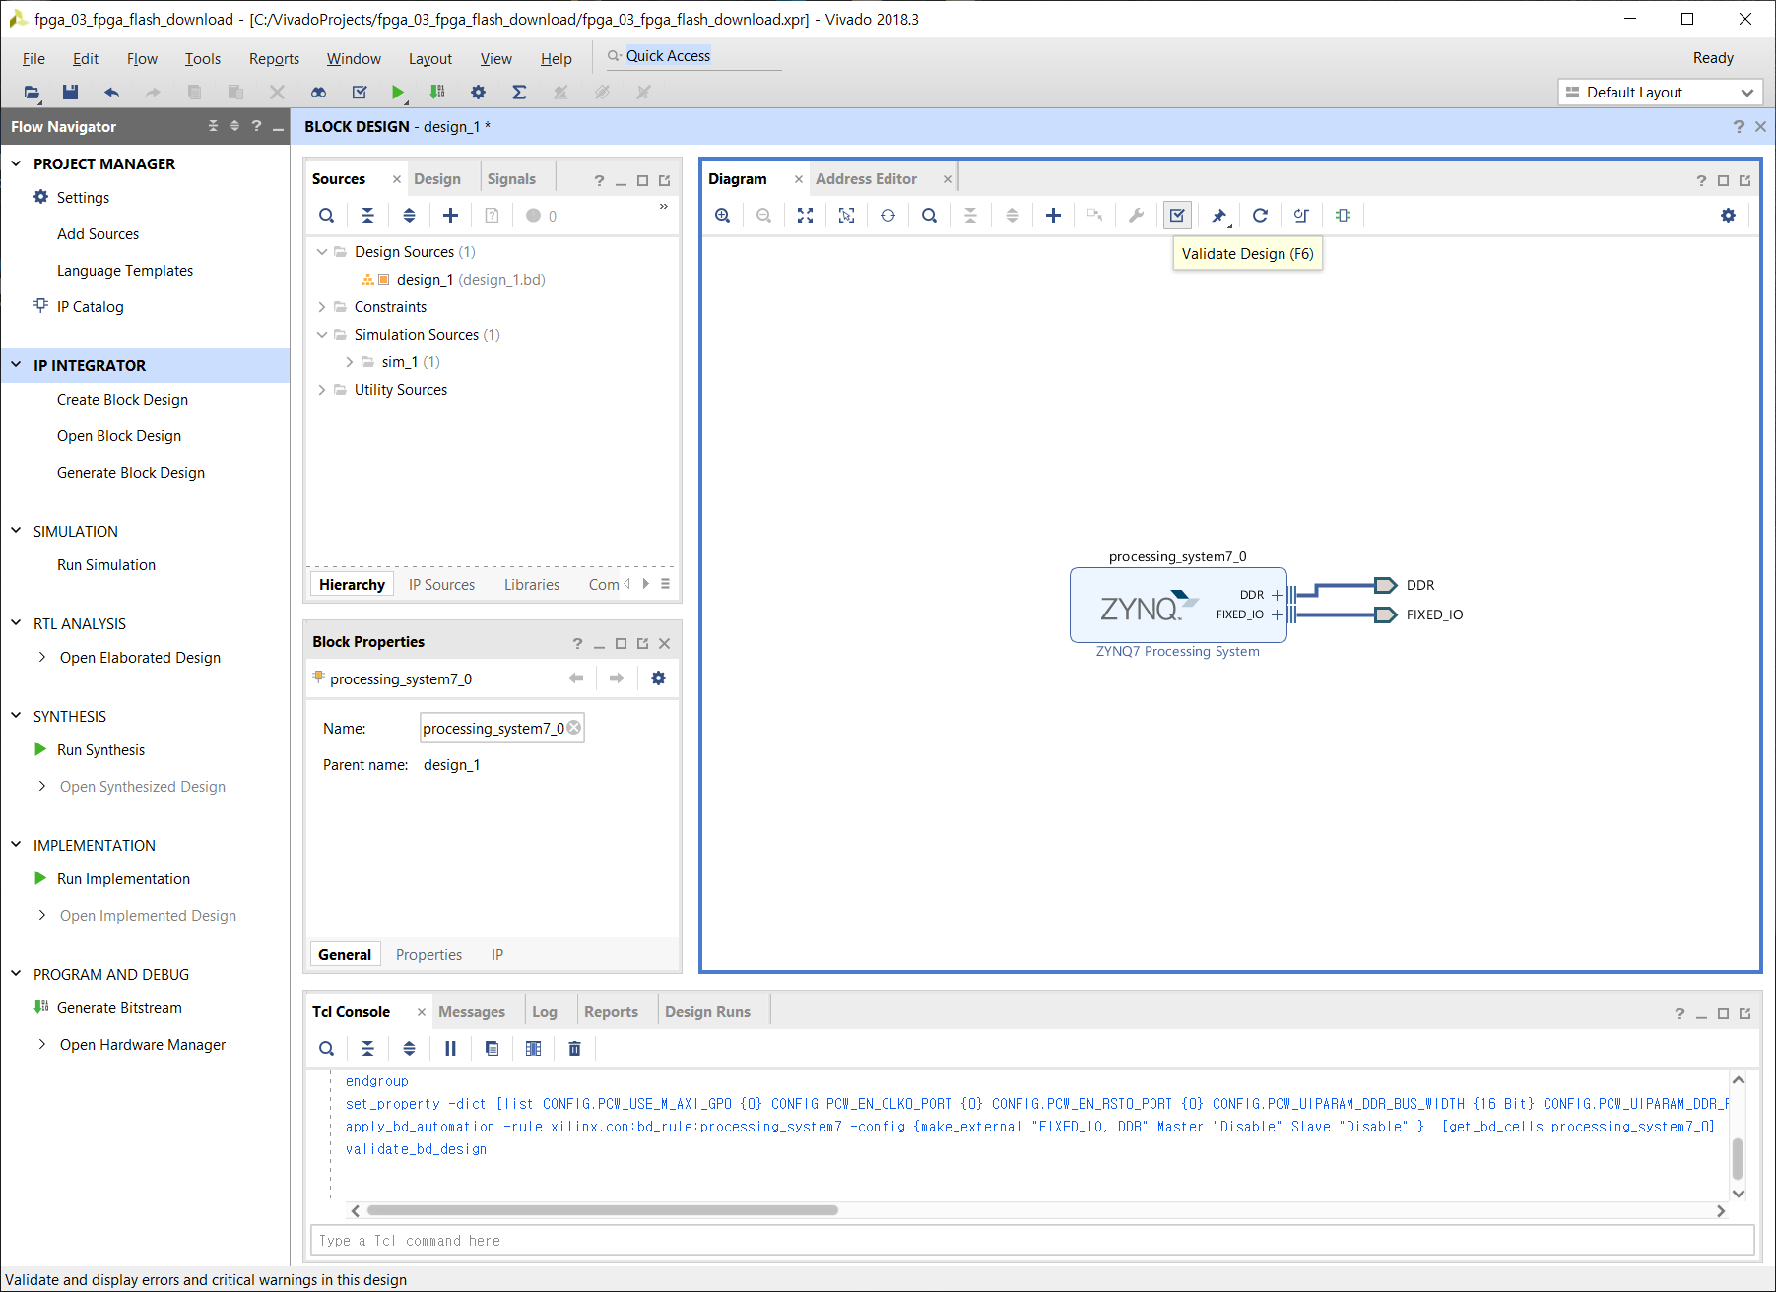Collapse all in Sources panel toolbar
The width and height of the screenshot is (1776, 1292).
coord(367,216)
